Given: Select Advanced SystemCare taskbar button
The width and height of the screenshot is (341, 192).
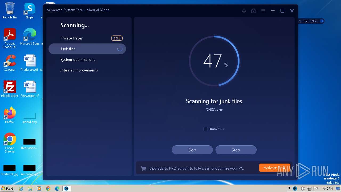Looking at the screenshot, I should click(66, 189).
